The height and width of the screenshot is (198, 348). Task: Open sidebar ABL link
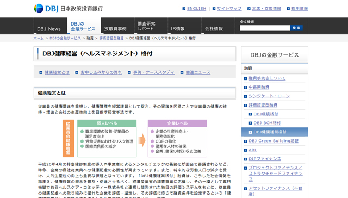(252, 150)
